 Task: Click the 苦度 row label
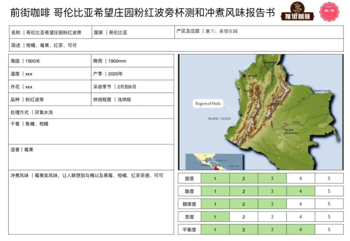tap(190, 217)
